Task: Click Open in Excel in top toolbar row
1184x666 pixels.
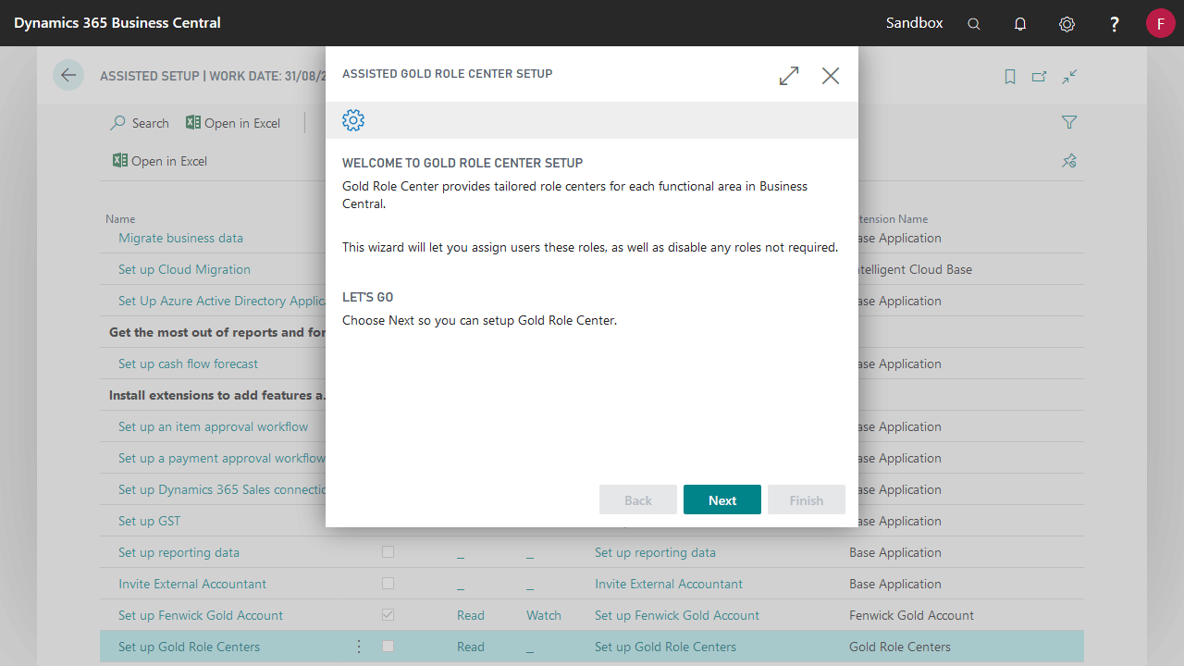Action: tap(233, 123)
